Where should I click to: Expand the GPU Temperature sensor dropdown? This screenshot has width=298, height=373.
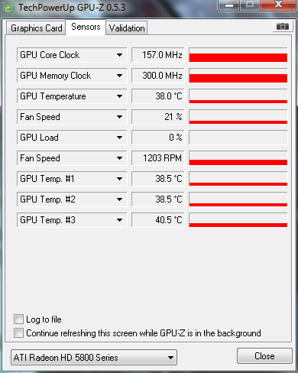click(119, 96)
